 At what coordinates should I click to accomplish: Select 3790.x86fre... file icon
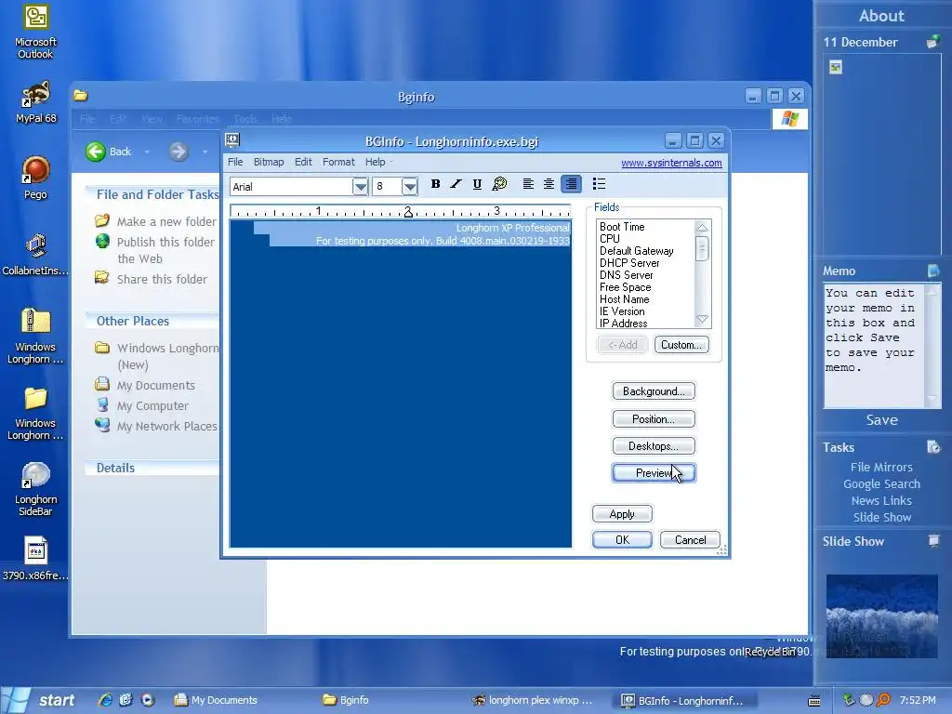[x=35, y=559]
